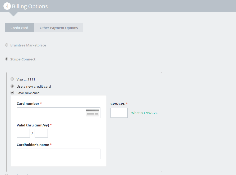
Task: Click the Card number label text
Action: pos(28,103)
